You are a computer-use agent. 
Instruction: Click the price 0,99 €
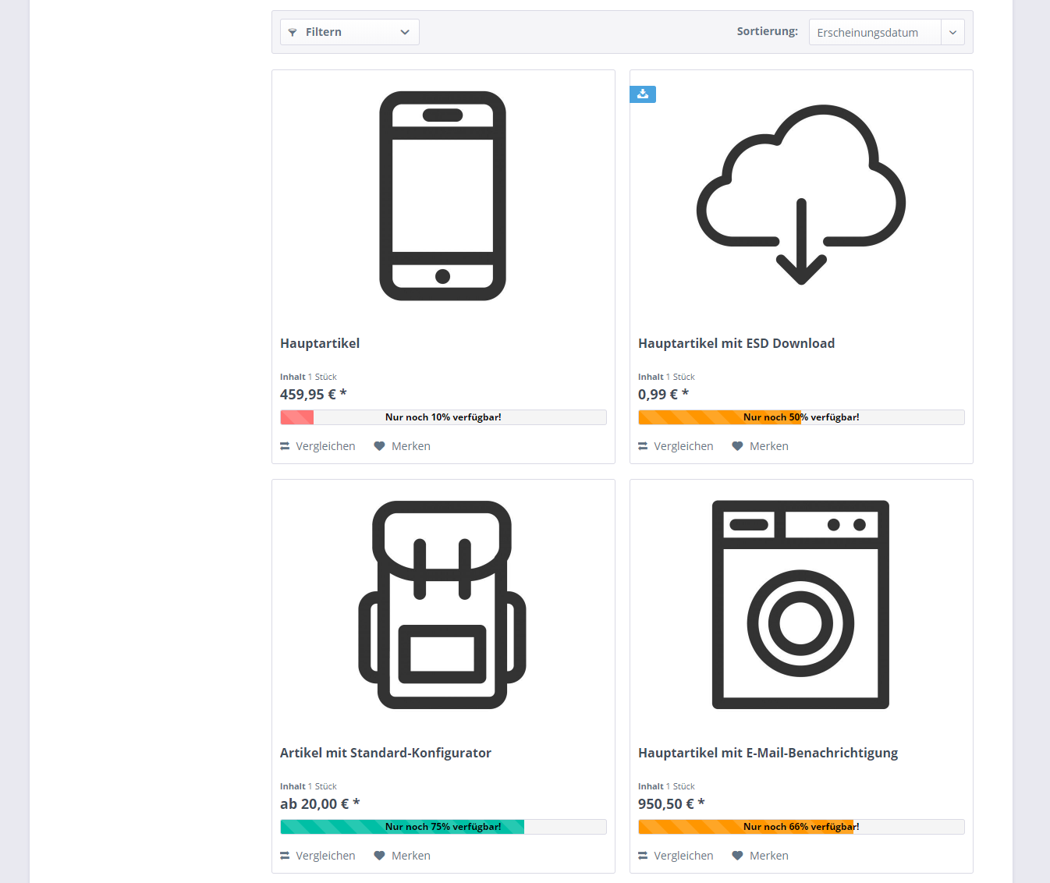(663, 395)
